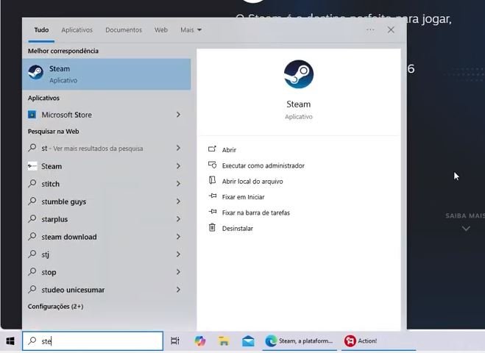
Task: Open the more options ellipsis in search panel
Action: [370, 29]
